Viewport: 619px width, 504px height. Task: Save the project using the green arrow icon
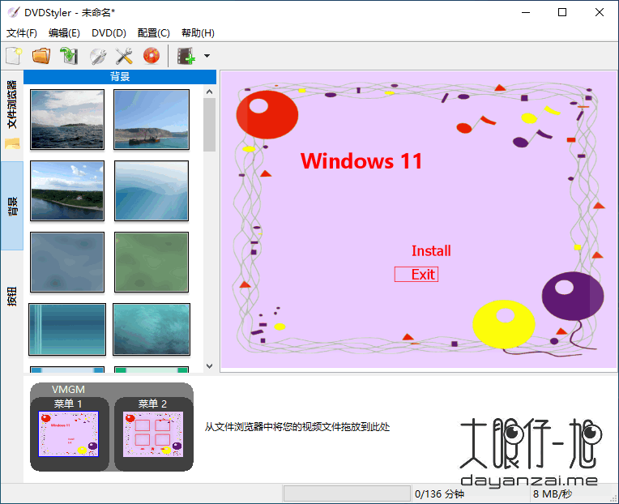click(x=69, y=56)
